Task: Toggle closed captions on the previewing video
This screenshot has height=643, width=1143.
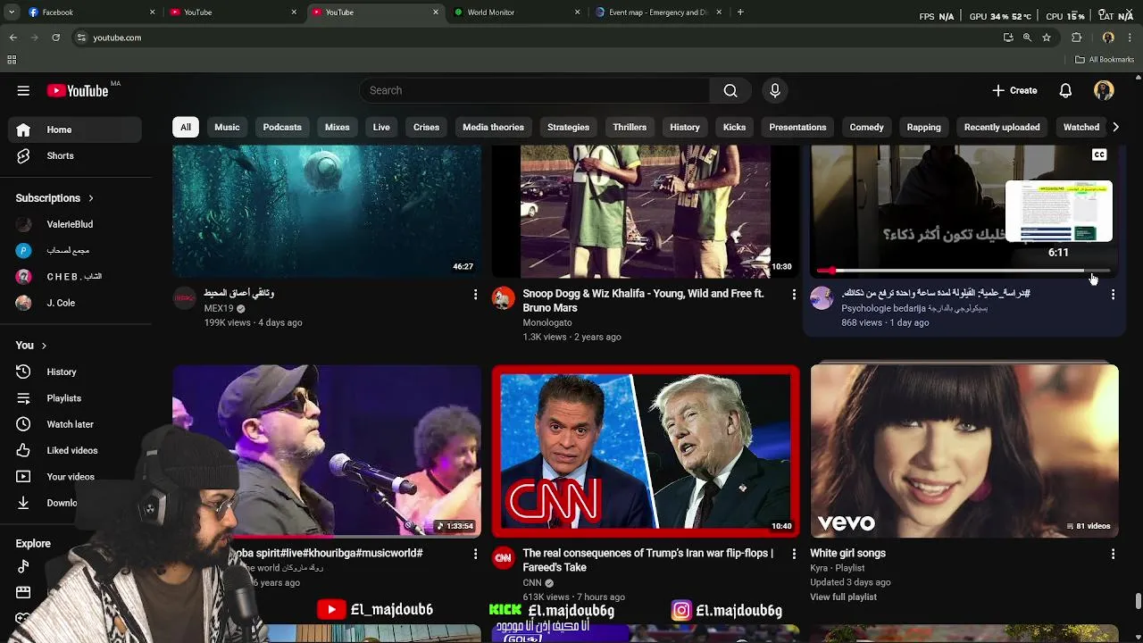Action: click(1099, 154)
